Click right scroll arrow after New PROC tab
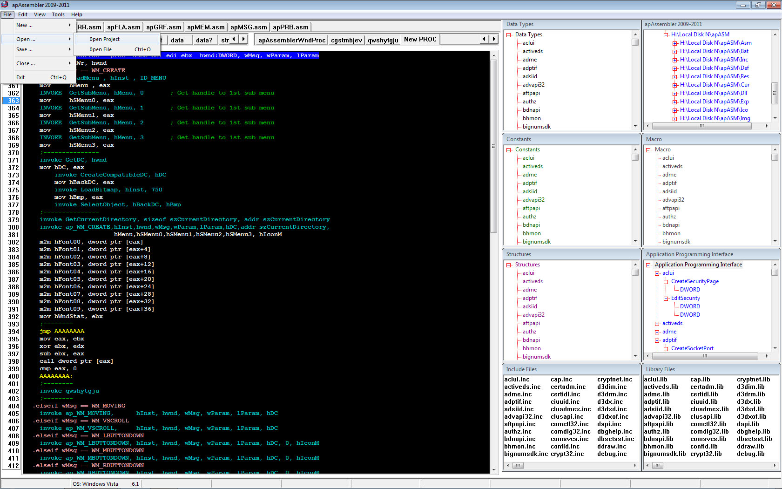 tap(494, 39)
